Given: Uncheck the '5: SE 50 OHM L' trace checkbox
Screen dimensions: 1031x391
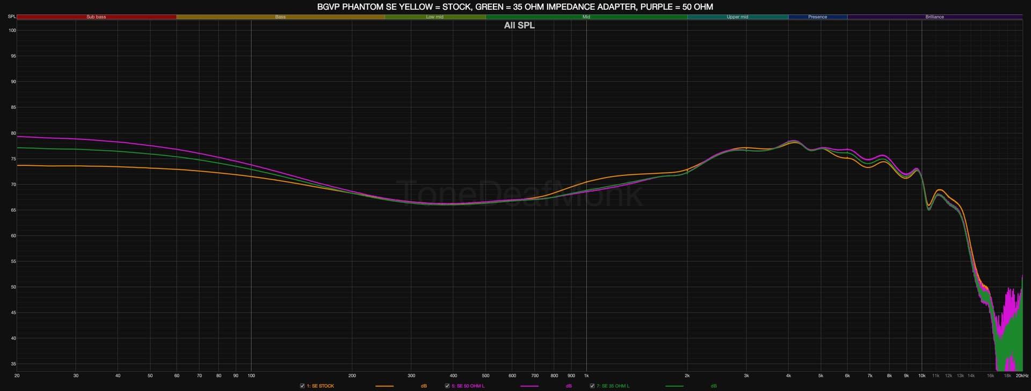Looking at the screenshot, I should pyautogui.click(x=447, y=386).
